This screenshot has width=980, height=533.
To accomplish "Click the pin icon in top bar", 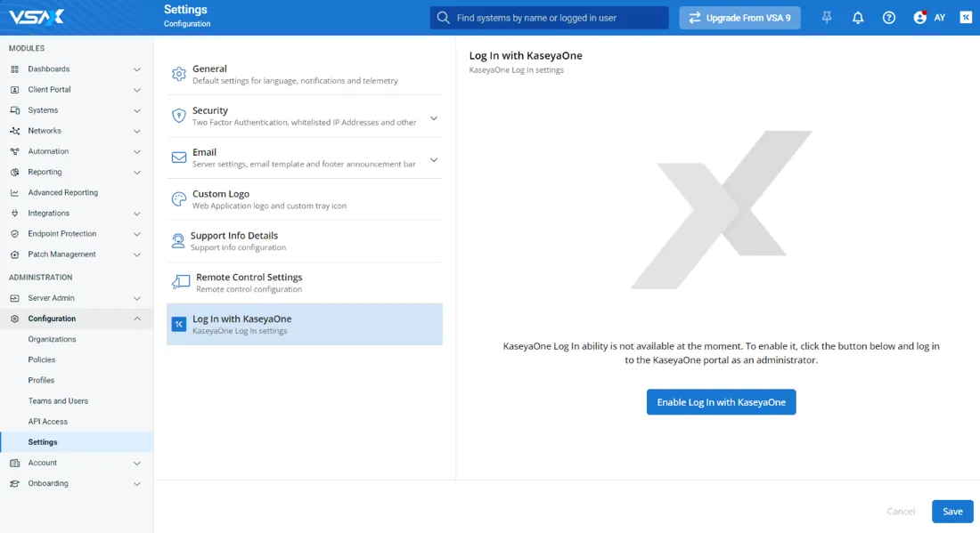I will pos(827,18).
